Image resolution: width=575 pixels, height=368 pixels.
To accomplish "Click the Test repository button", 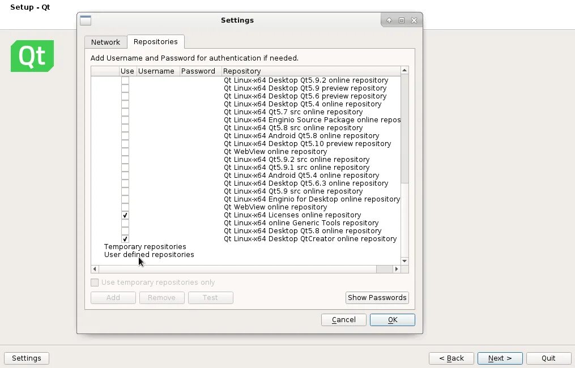I will [x=211, y=298].
